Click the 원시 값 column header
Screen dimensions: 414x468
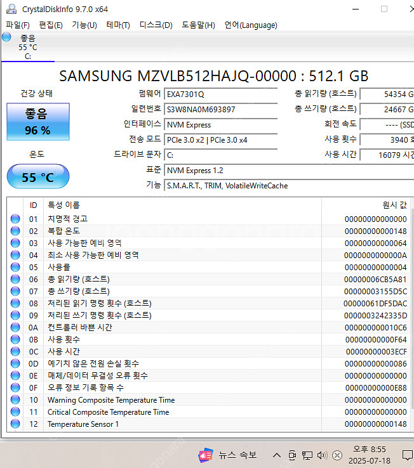coord(366,205)
